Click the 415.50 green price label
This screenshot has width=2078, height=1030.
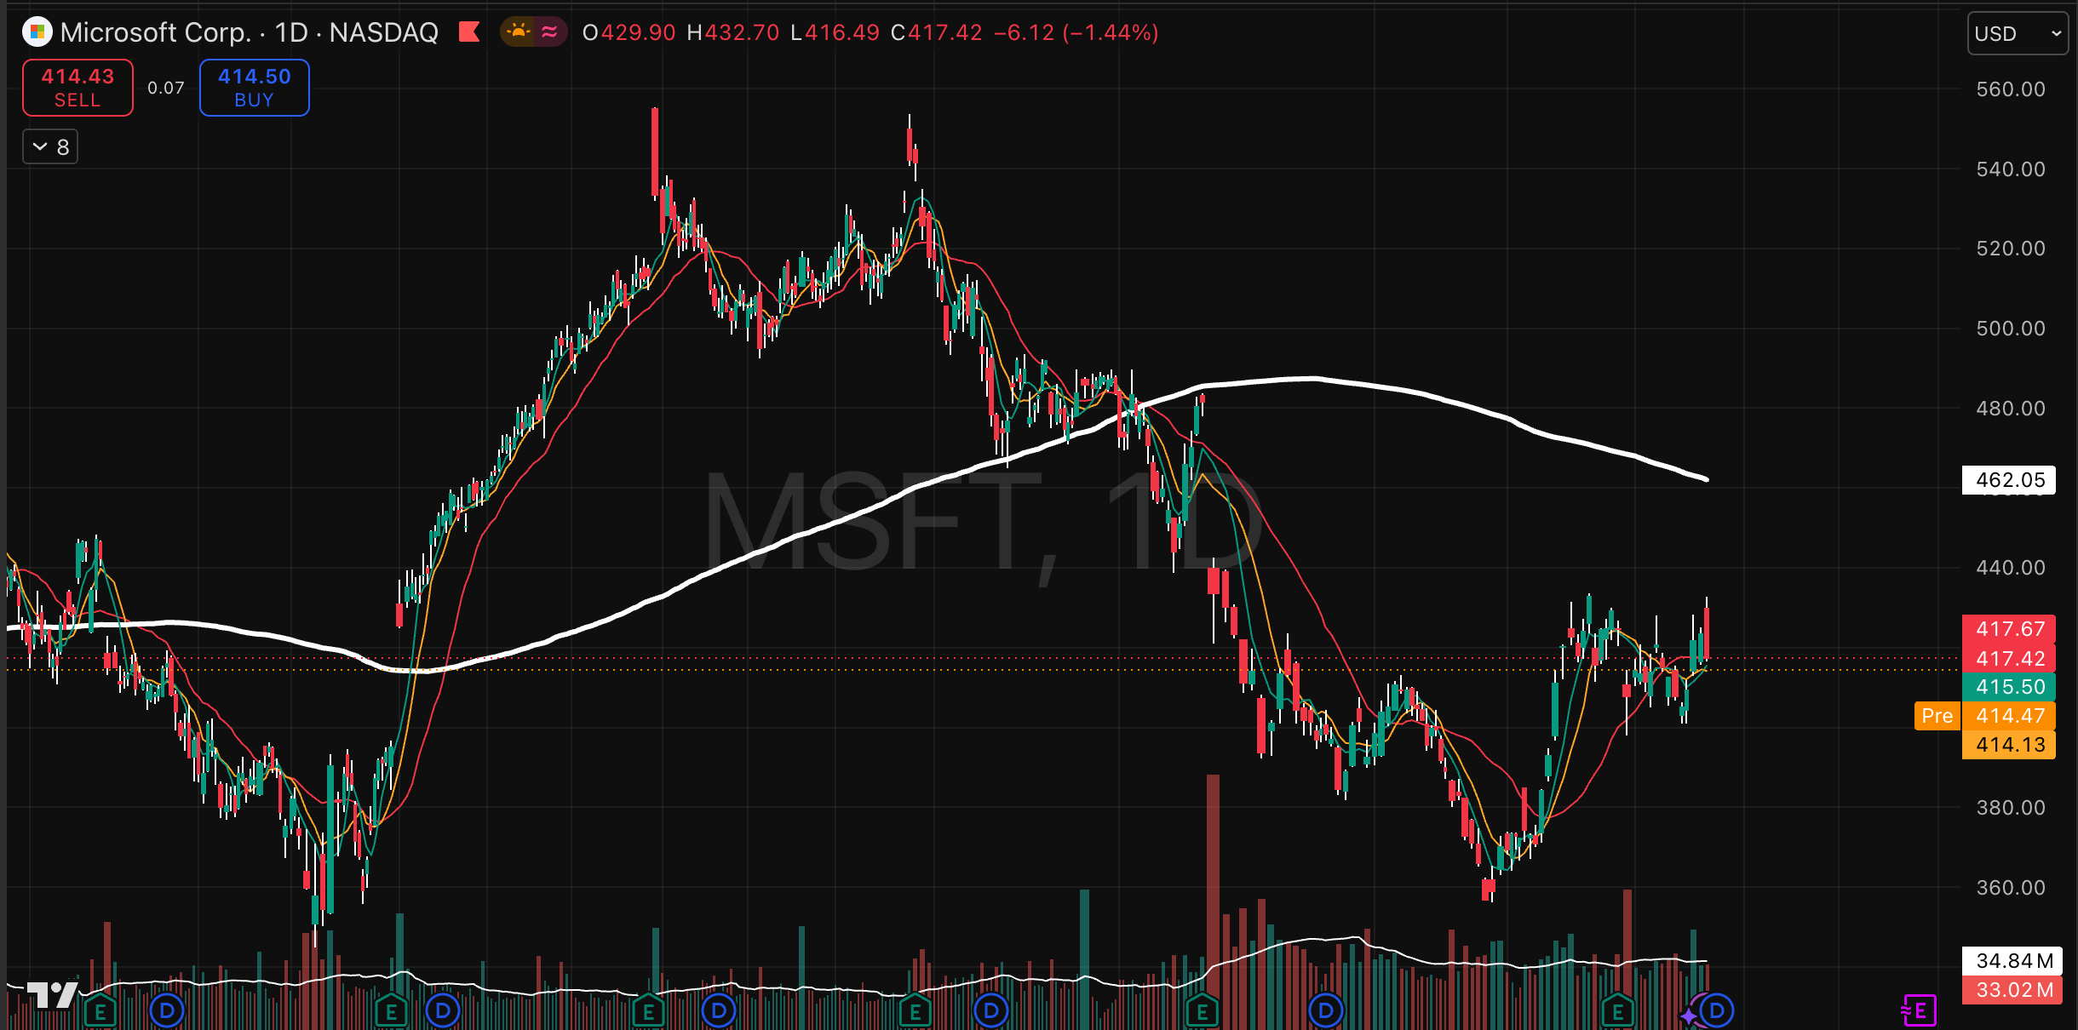(2009, 687)
